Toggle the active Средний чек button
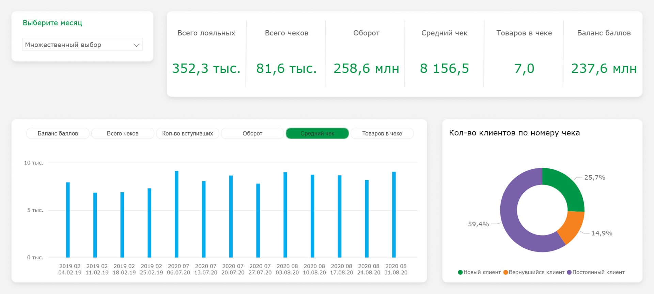 [317, 133]
